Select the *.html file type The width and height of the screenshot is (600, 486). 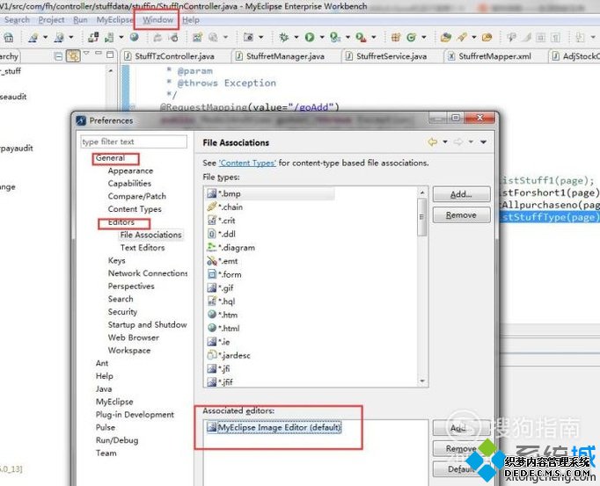223,328
